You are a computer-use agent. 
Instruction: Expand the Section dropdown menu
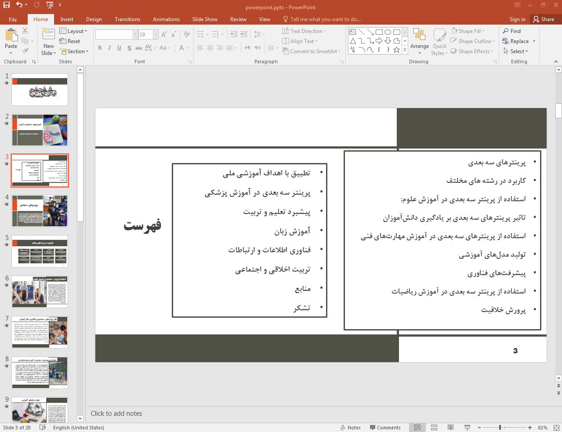[76, 51]
